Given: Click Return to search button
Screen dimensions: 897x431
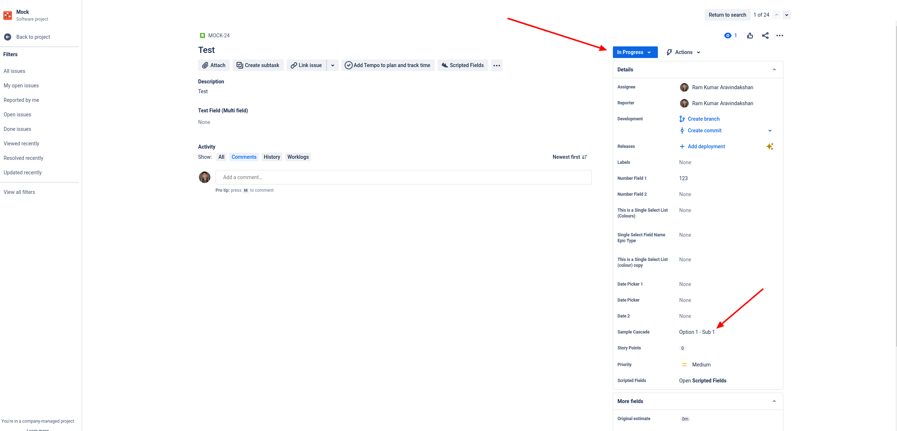Looking at the screenshot, I should (x=727, y=15).
